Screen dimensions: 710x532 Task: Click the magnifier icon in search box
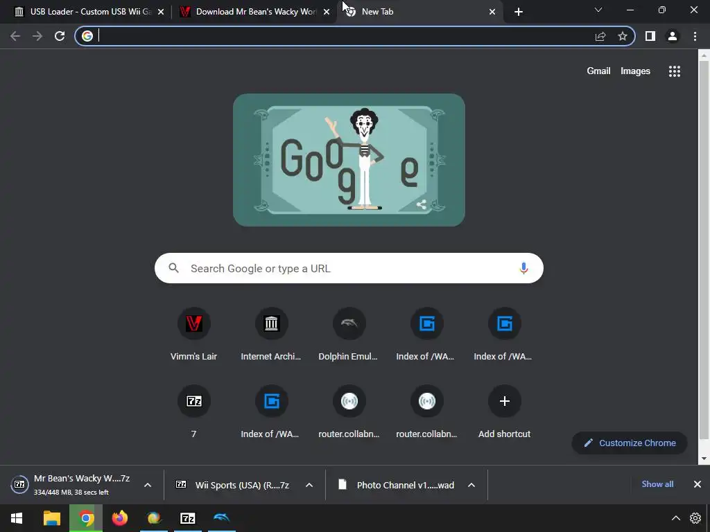pyautogui.click(x=173, y=268)
